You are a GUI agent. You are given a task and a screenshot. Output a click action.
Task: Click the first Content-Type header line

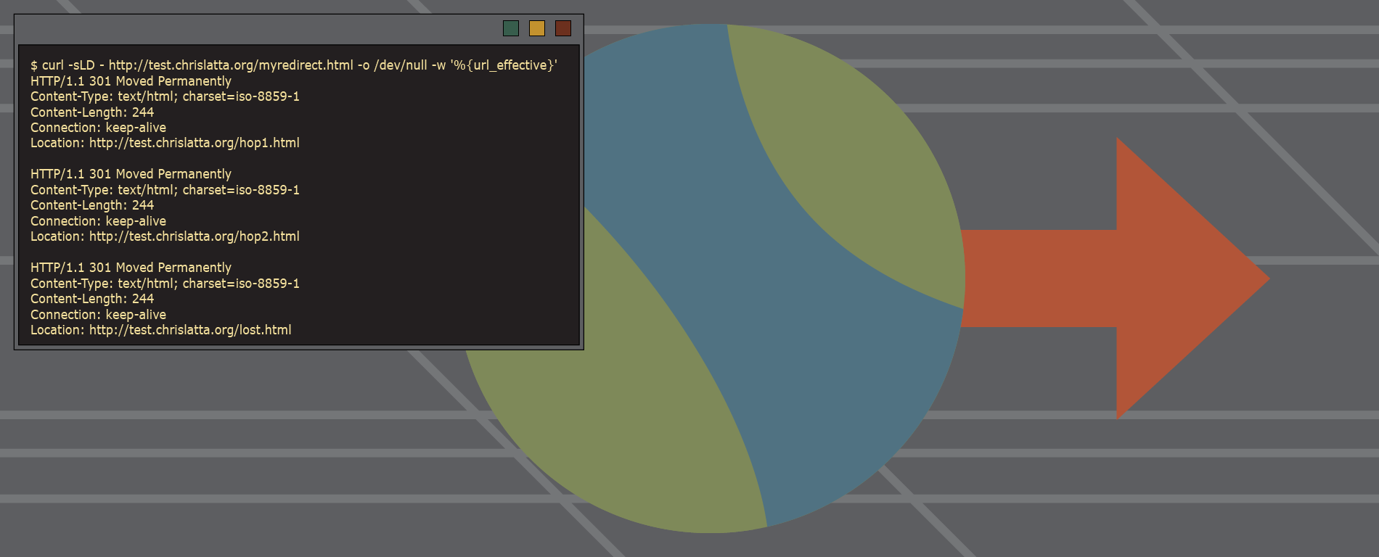pyautogui.click(x=165, y=96)
